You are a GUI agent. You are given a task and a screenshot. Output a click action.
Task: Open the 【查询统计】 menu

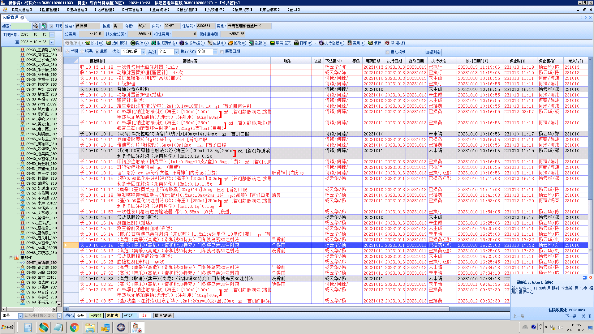click(160, 10)
